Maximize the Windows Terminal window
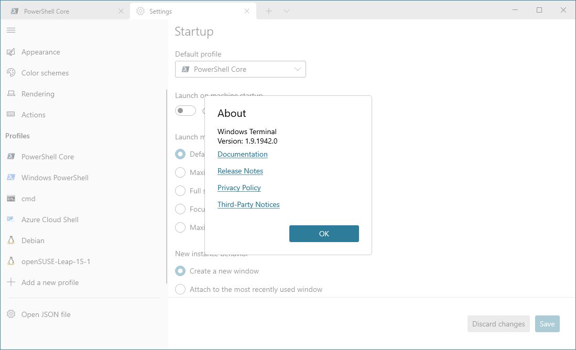 pyautogui.click(x=539, y=10)
